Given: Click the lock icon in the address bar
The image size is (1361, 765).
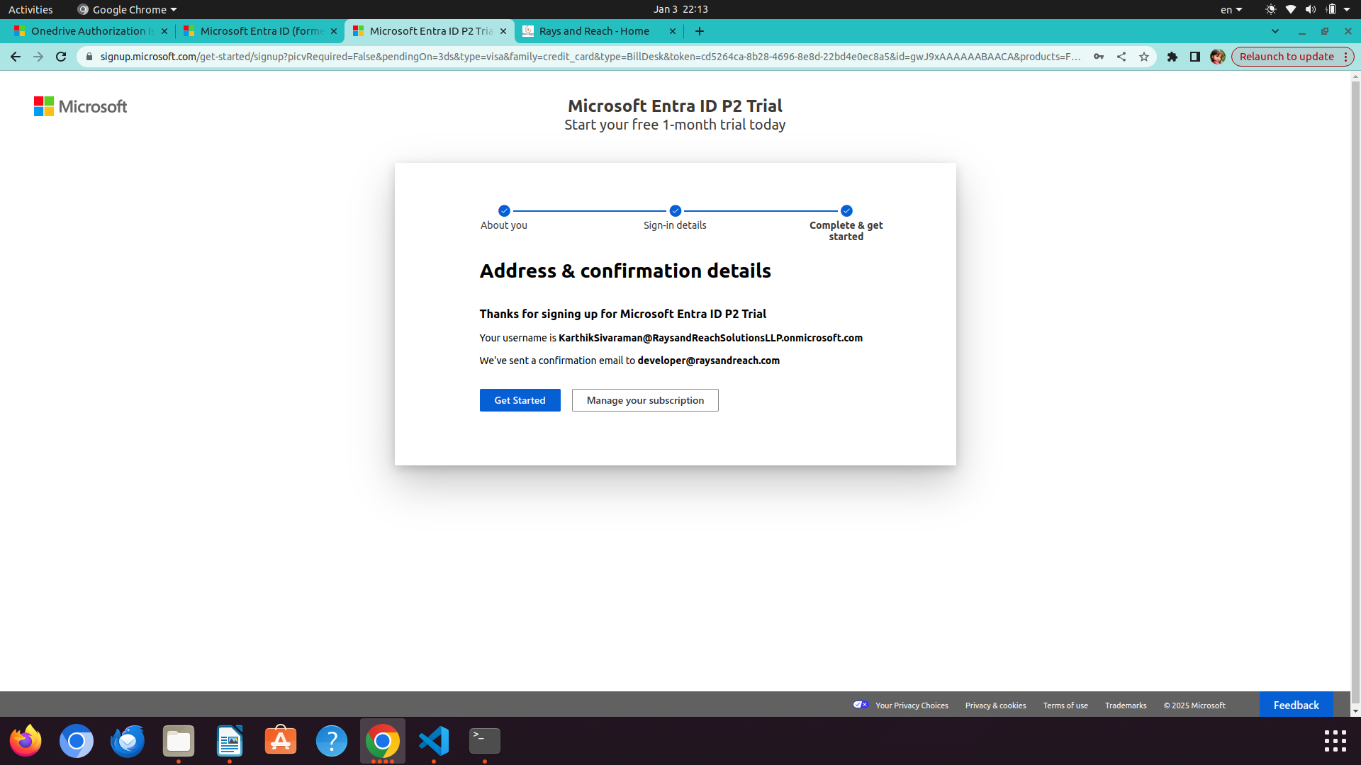Looking at the screenshot, I should (x=89, y=57).
